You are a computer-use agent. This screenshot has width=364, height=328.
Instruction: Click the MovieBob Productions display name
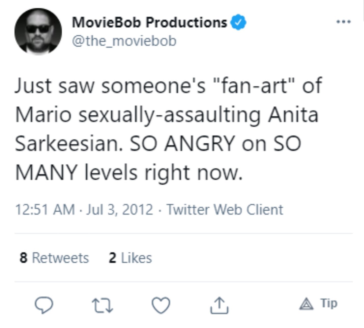(x=149, y=22)
